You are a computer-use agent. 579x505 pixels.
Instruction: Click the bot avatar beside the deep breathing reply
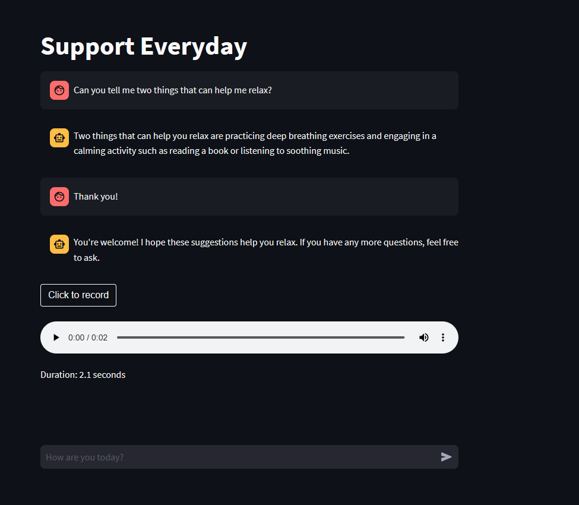point(59,138)
